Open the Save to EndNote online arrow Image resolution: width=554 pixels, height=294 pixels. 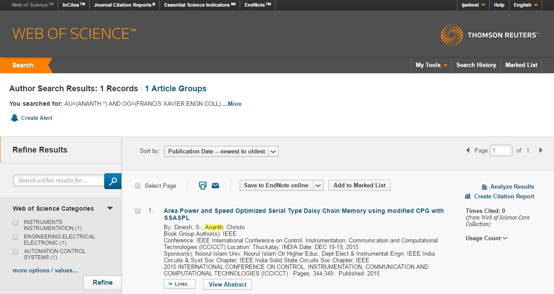point(318,186)
